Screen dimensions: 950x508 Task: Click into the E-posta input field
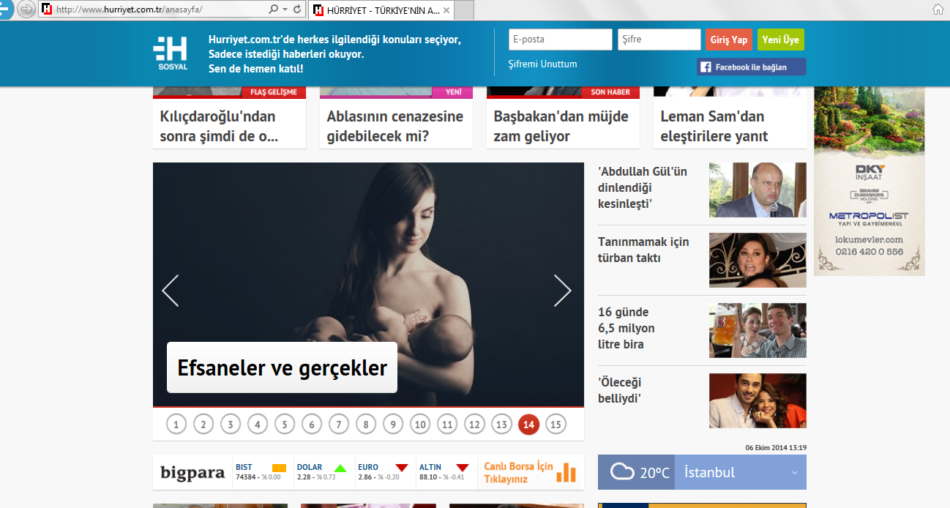coord(561,40)
